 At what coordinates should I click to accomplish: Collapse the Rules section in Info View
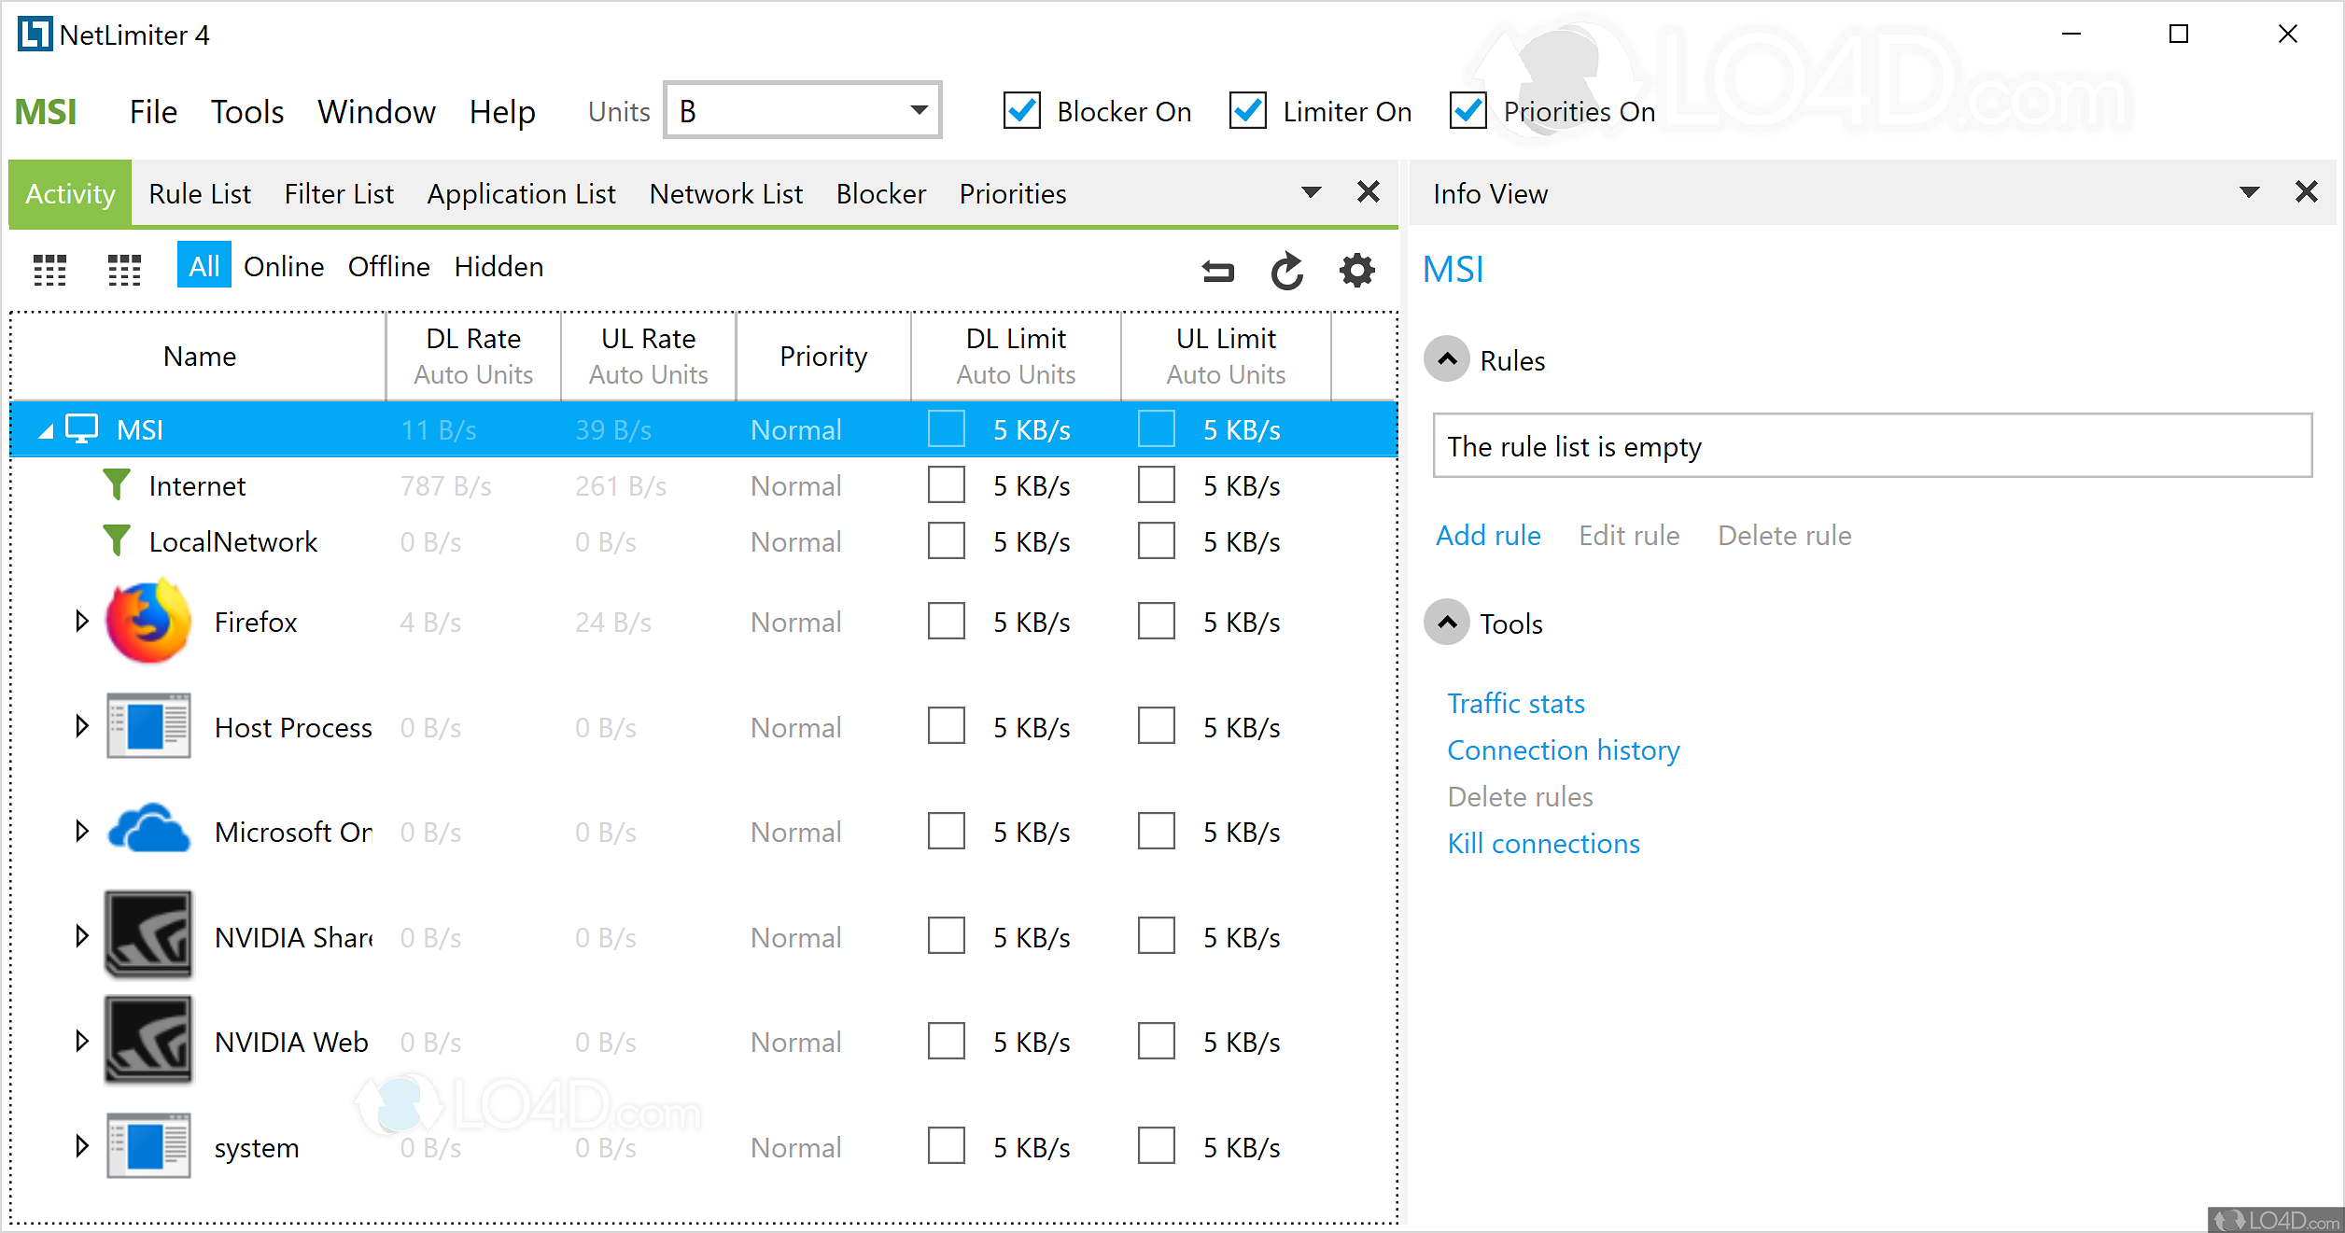coord(1446,359)
